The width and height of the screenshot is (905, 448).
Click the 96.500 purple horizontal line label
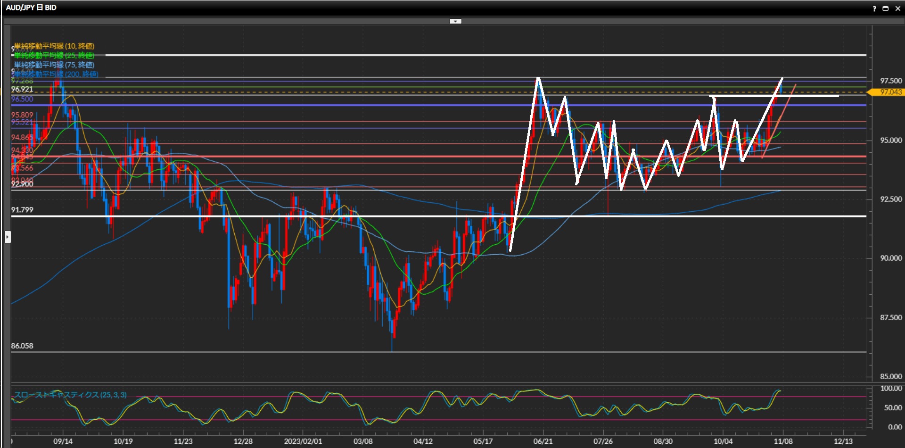coord(22,99)
